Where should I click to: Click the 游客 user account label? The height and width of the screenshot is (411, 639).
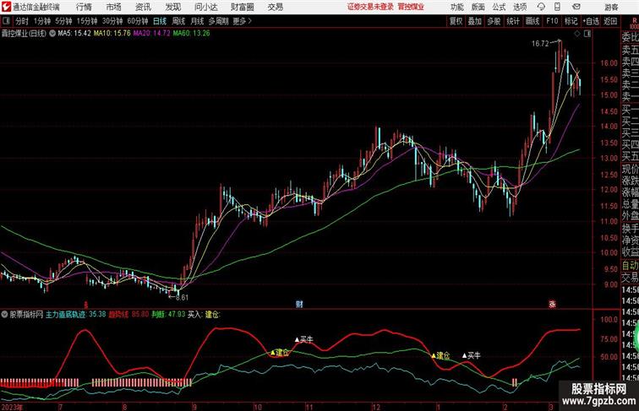tap(611, 7)
